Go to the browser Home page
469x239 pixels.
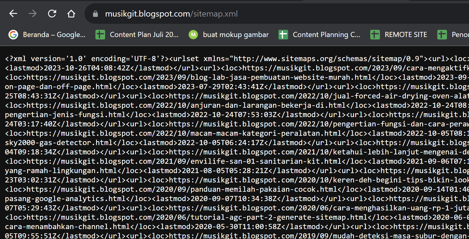point(71,14)
